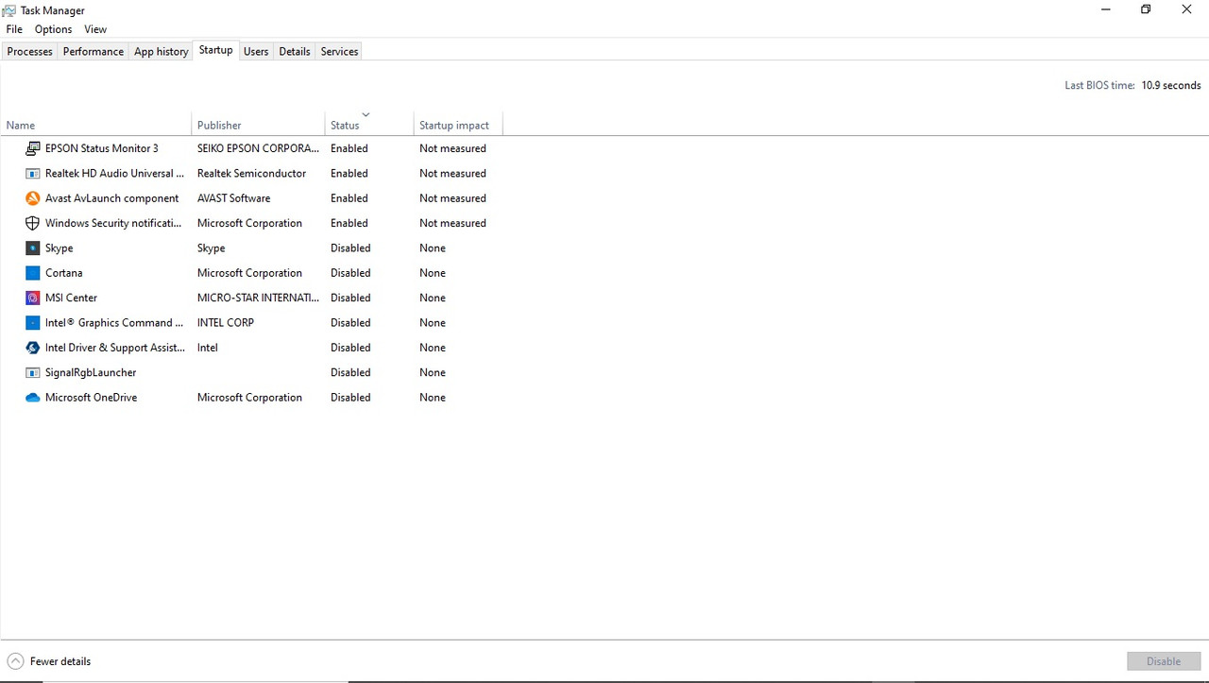1209x683 pixels.
Task: Select the Skype entry name
Action: [x=59, y=248]
